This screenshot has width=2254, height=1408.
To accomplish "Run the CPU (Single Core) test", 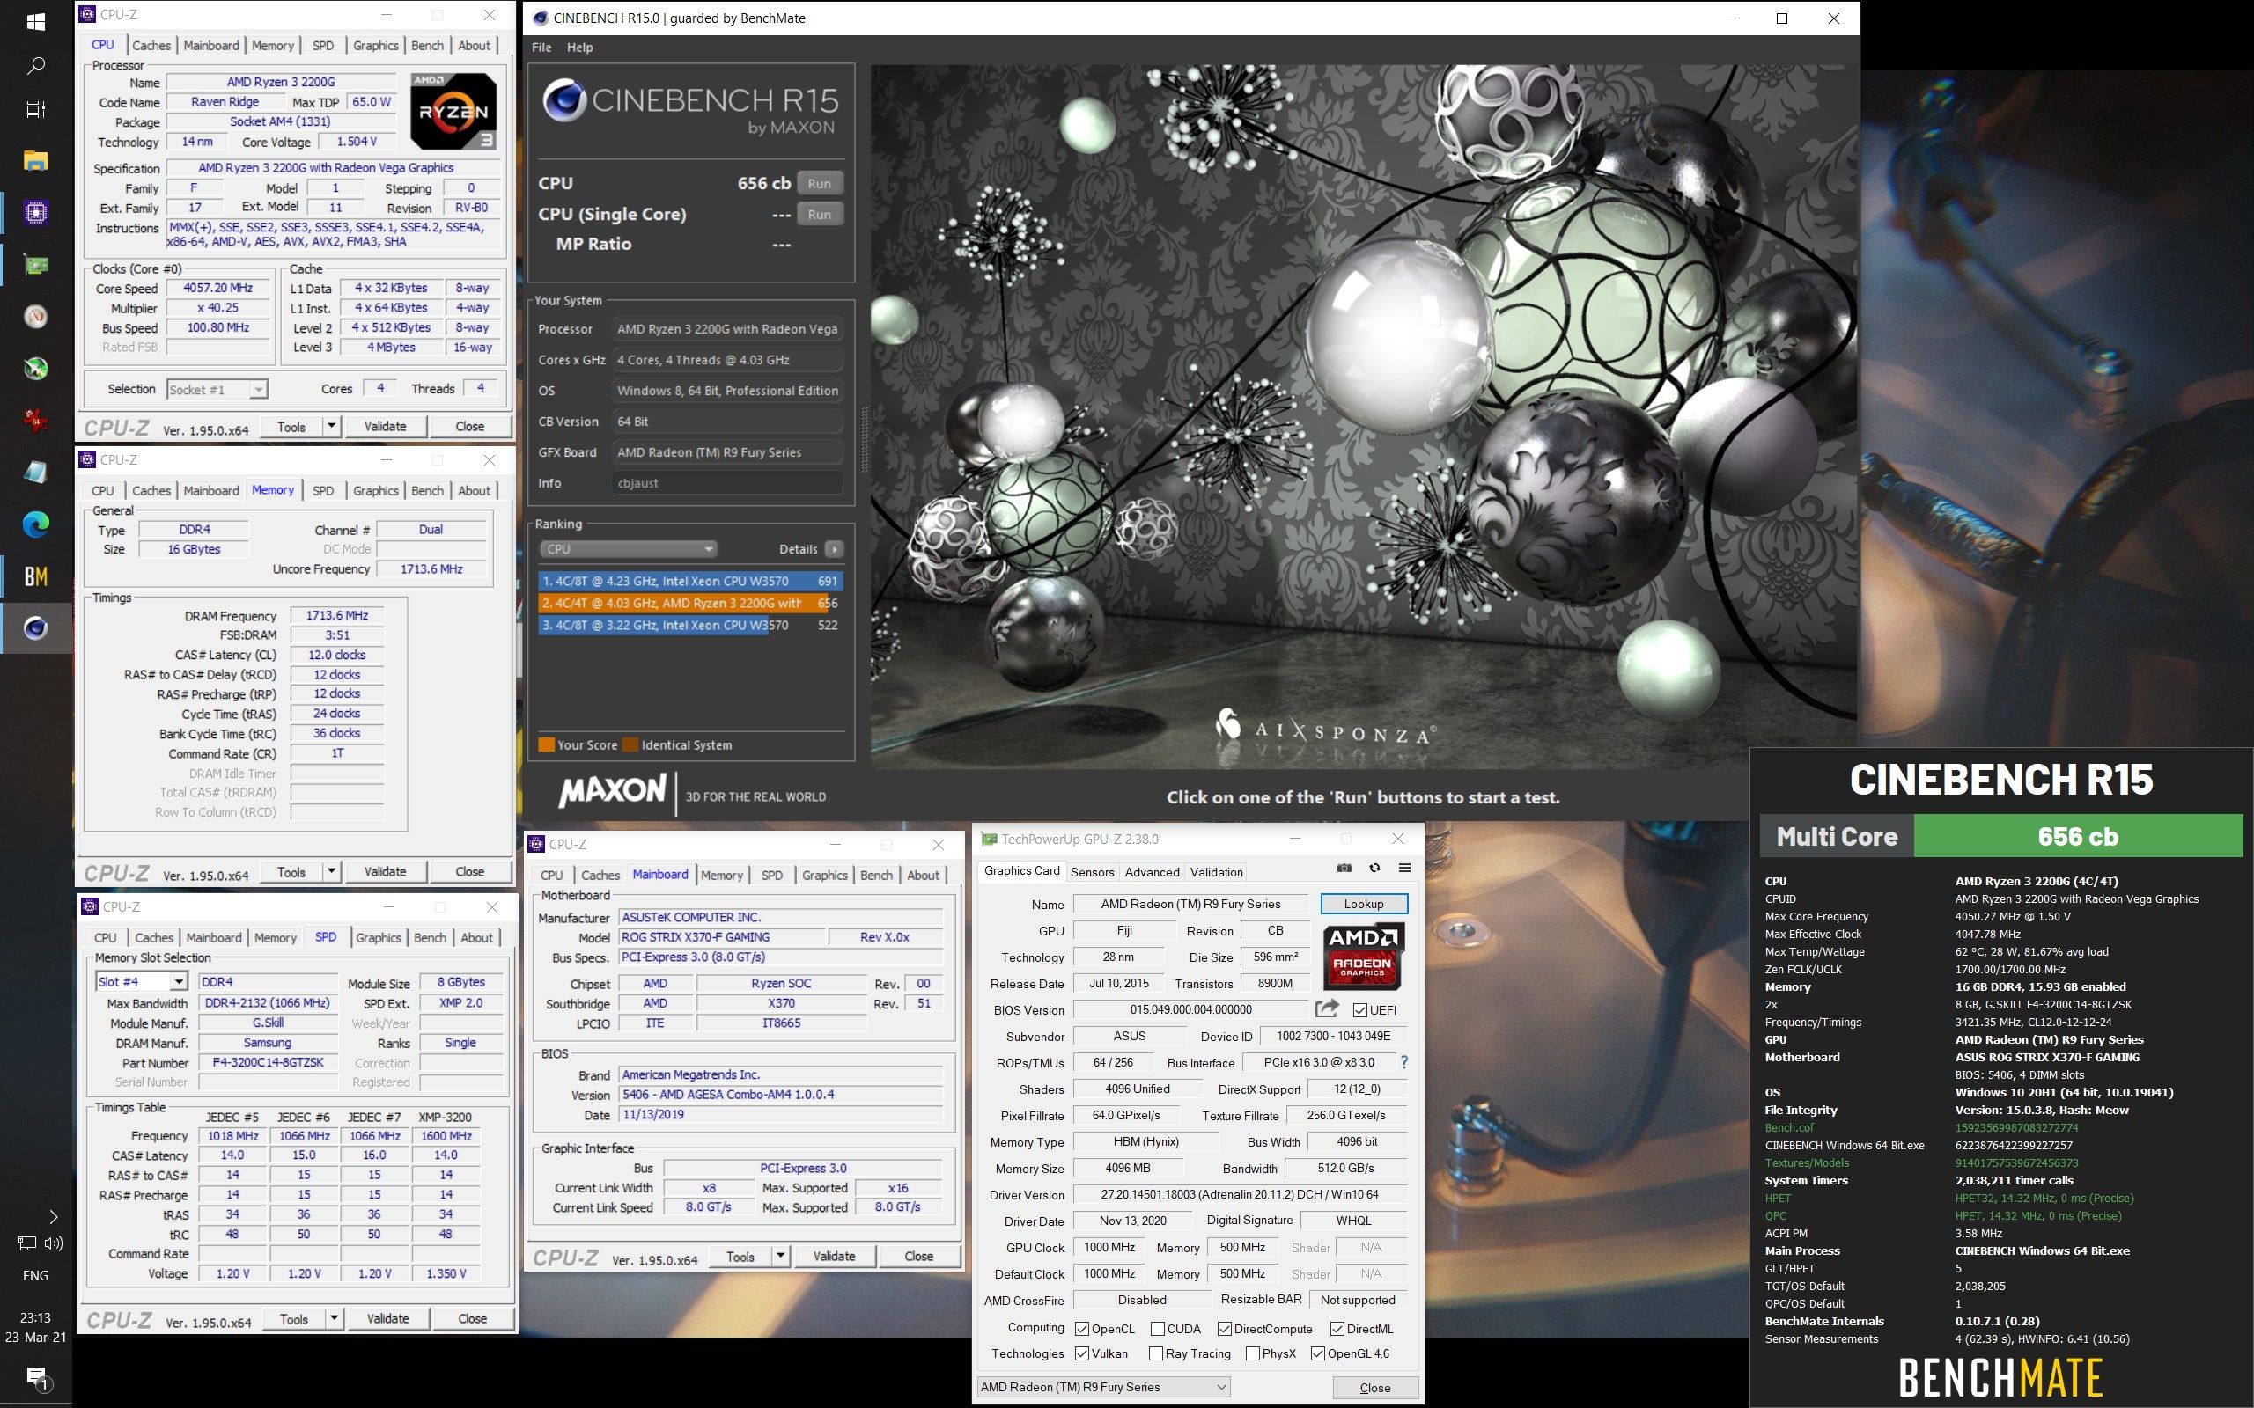I will 820,214.
